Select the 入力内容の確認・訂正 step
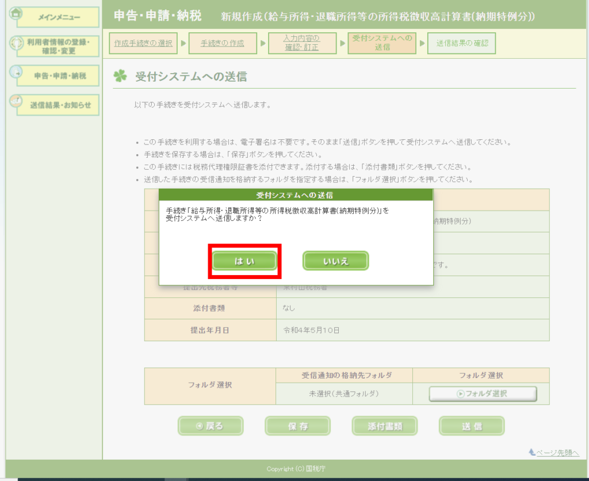 (x=302, y=43)
